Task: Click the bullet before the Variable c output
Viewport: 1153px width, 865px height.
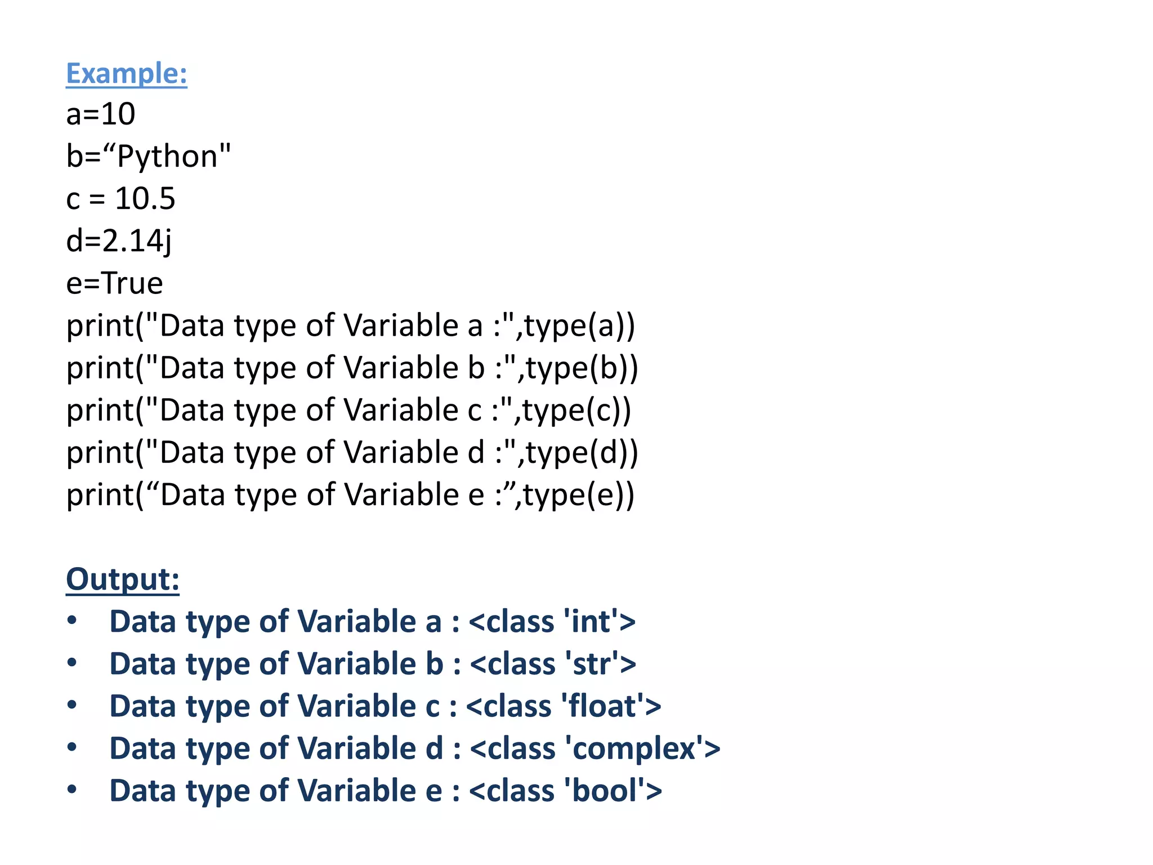Action: (72, 705)
